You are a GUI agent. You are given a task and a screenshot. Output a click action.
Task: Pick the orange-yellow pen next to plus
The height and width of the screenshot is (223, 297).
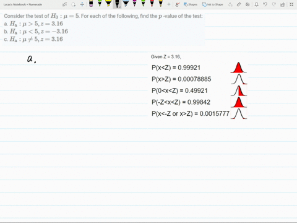click(161, 4)
